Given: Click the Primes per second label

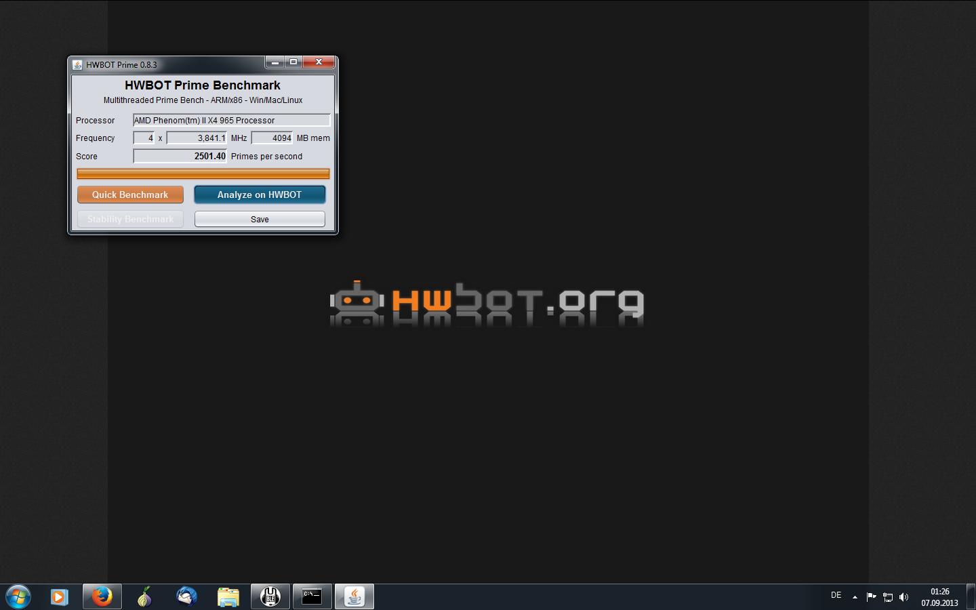Looking at the screenshot, I should (x=266, y=156).
